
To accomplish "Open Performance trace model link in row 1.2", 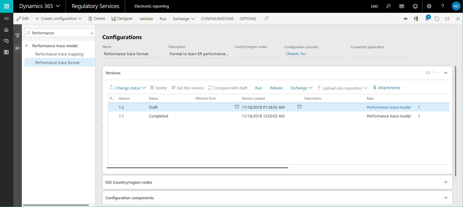I will click(388, 107).
